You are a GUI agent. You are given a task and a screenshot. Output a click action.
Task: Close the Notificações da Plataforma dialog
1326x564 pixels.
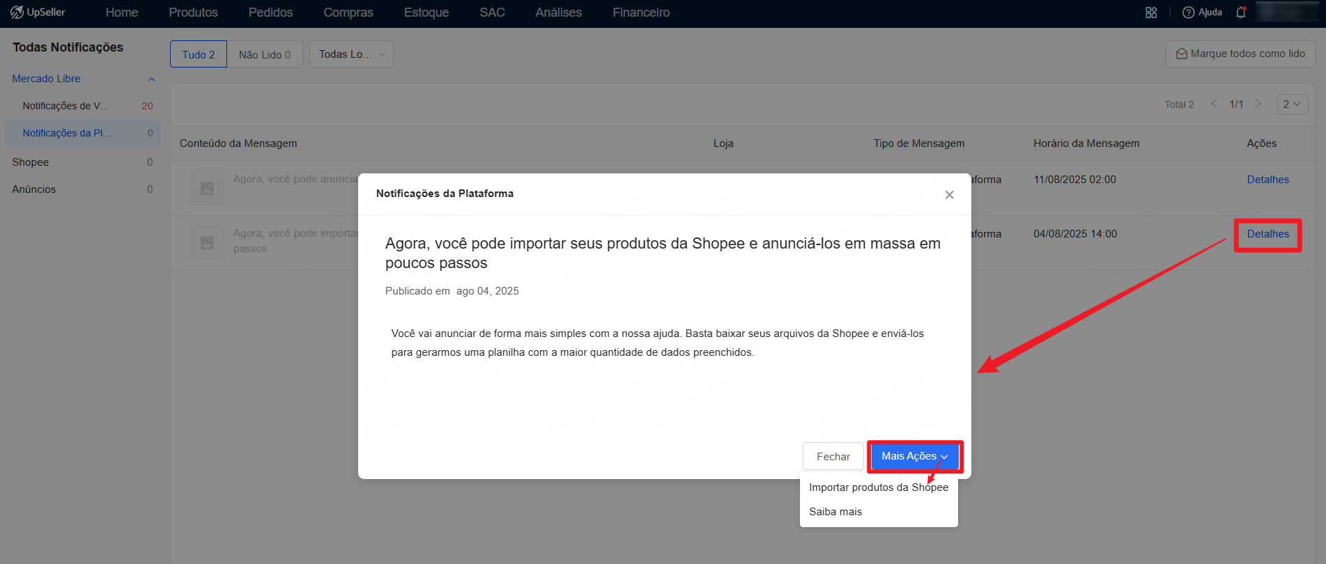[x=949, y=195]
